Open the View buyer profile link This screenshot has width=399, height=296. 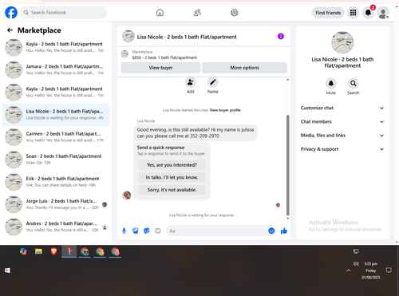click(x=225, y=110)
